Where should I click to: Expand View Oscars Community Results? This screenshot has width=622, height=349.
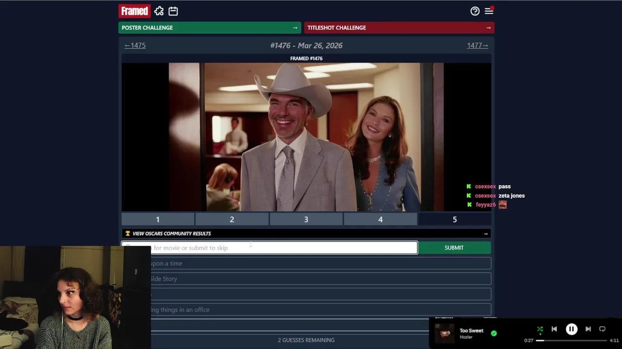pos(306,234)
